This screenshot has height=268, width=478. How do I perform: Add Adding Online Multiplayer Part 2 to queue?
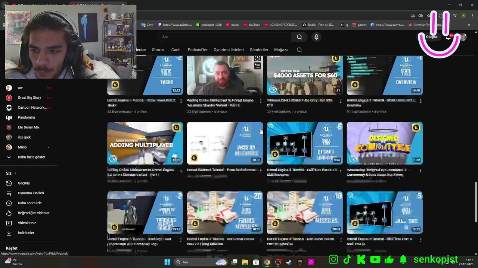point(257,66)
